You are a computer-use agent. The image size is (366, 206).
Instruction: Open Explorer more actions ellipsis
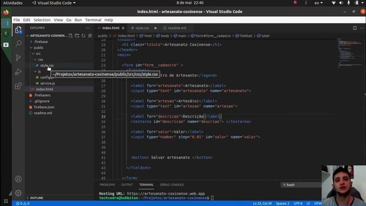[x=87, y=28]
